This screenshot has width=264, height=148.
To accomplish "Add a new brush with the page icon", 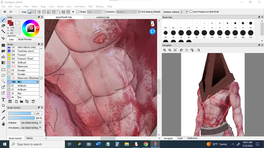I will tap(16, 101).
